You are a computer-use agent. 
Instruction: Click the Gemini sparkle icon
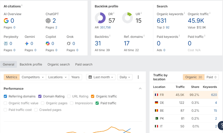click(x=27, y=43)
